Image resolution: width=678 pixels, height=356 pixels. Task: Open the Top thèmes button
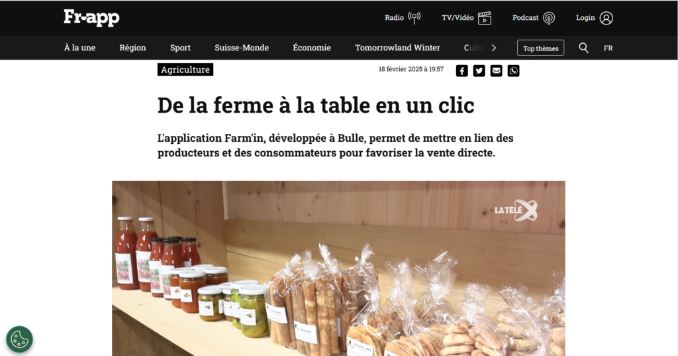540,48
